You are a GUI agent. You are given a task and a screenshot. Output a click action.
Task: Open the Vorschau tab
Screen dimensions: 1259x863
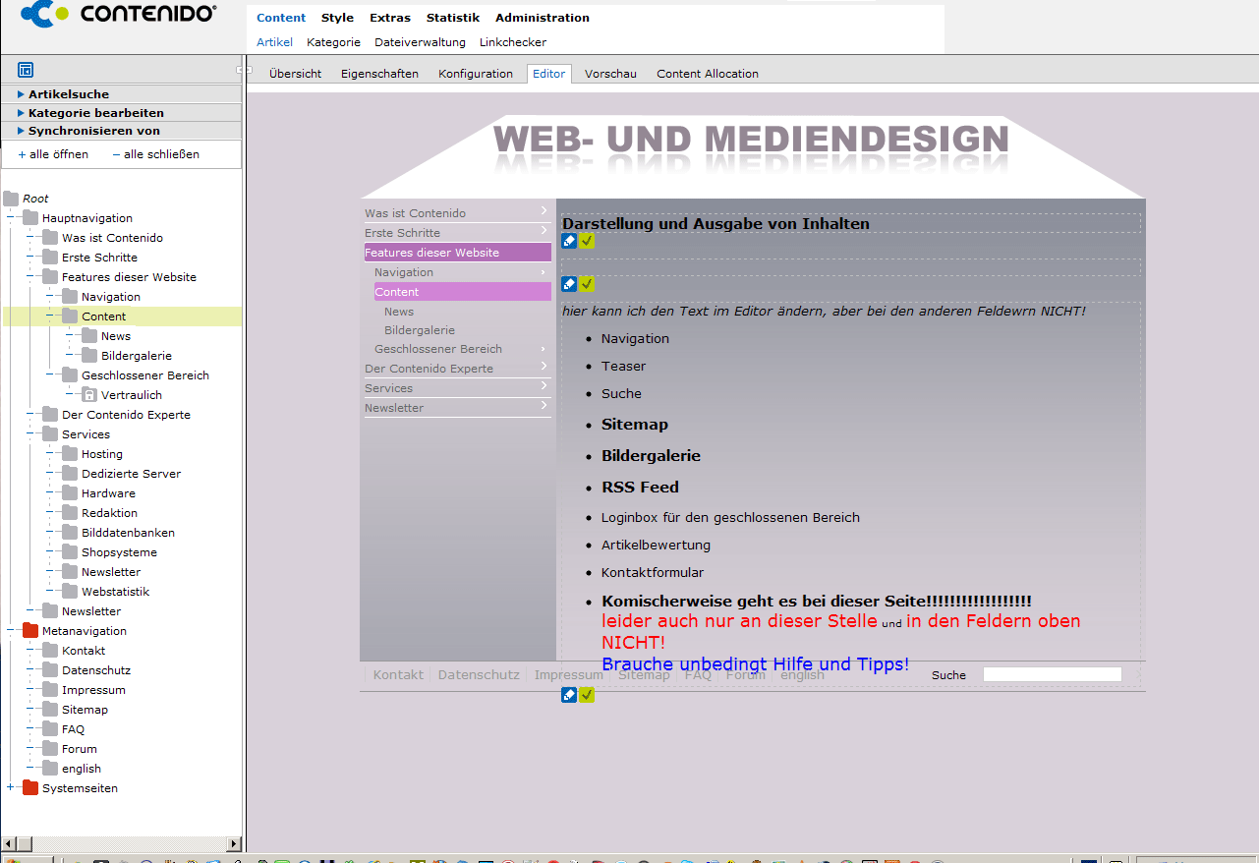coord(610,74)
